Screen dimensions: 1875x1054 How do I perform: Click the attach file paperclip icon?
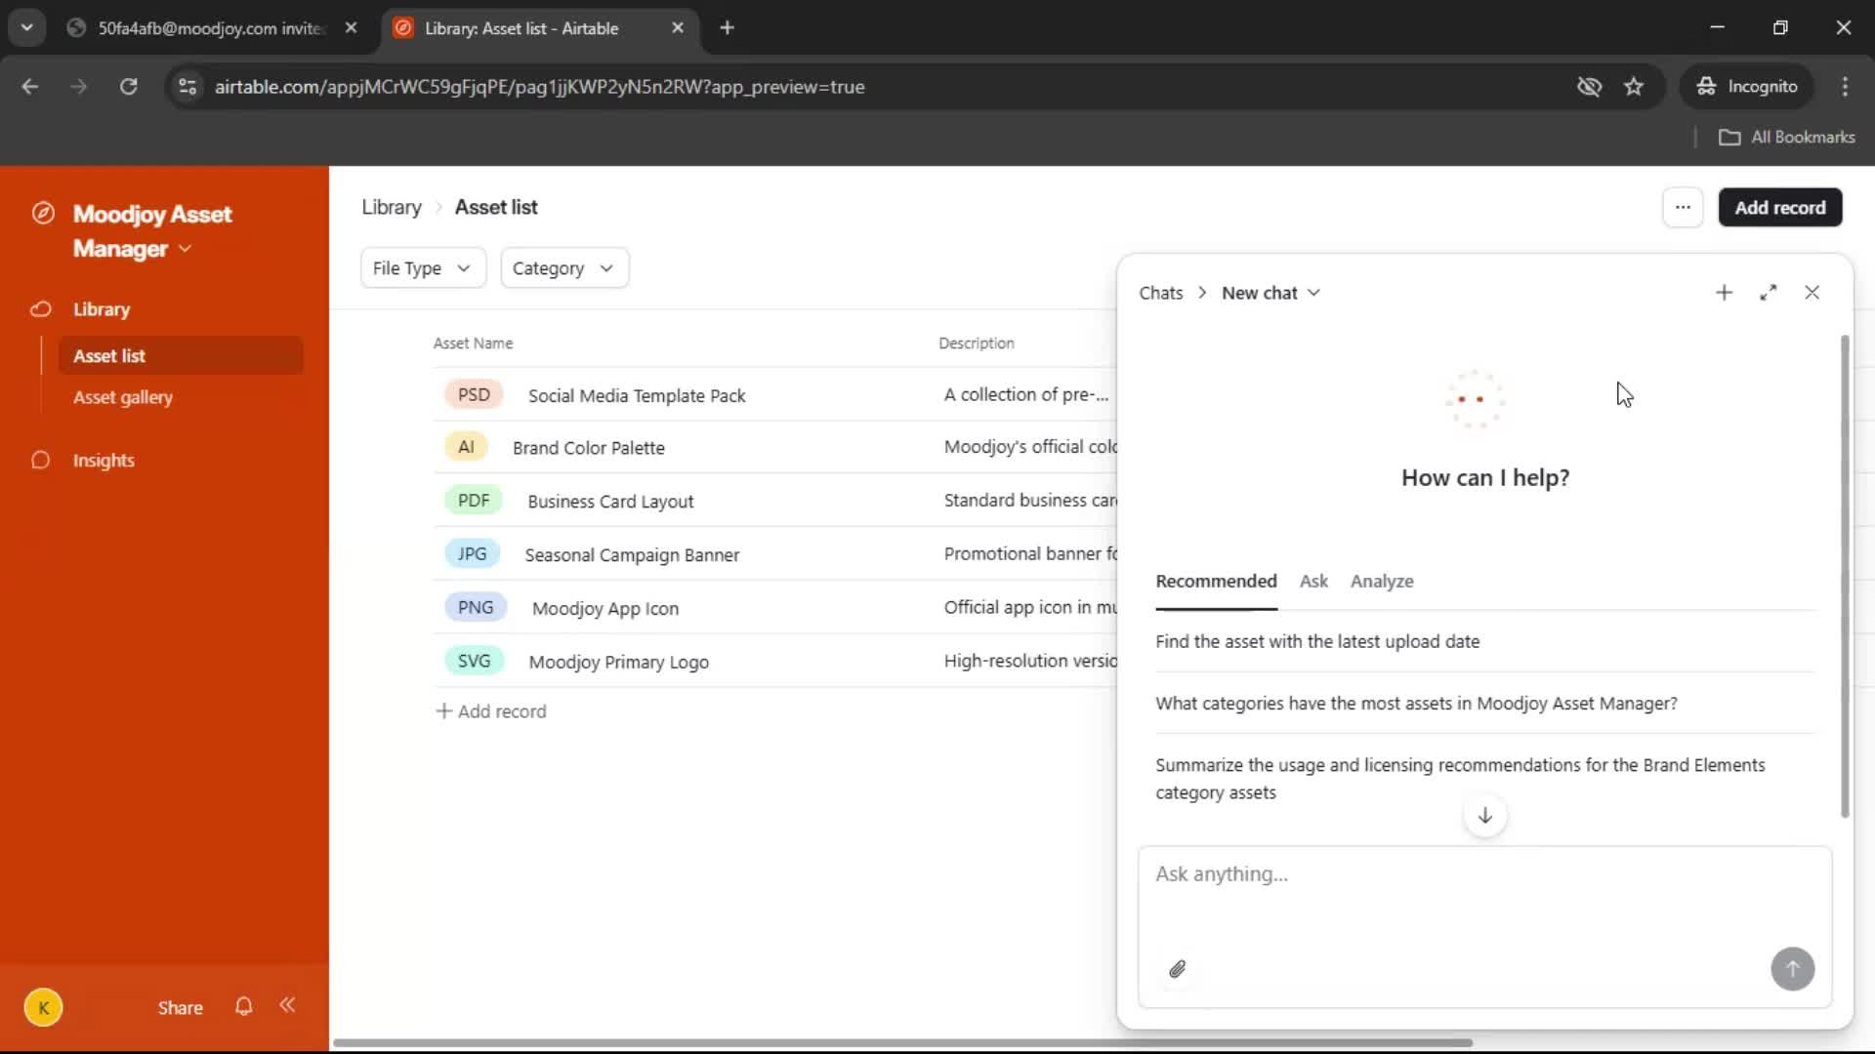point(1177,969)
